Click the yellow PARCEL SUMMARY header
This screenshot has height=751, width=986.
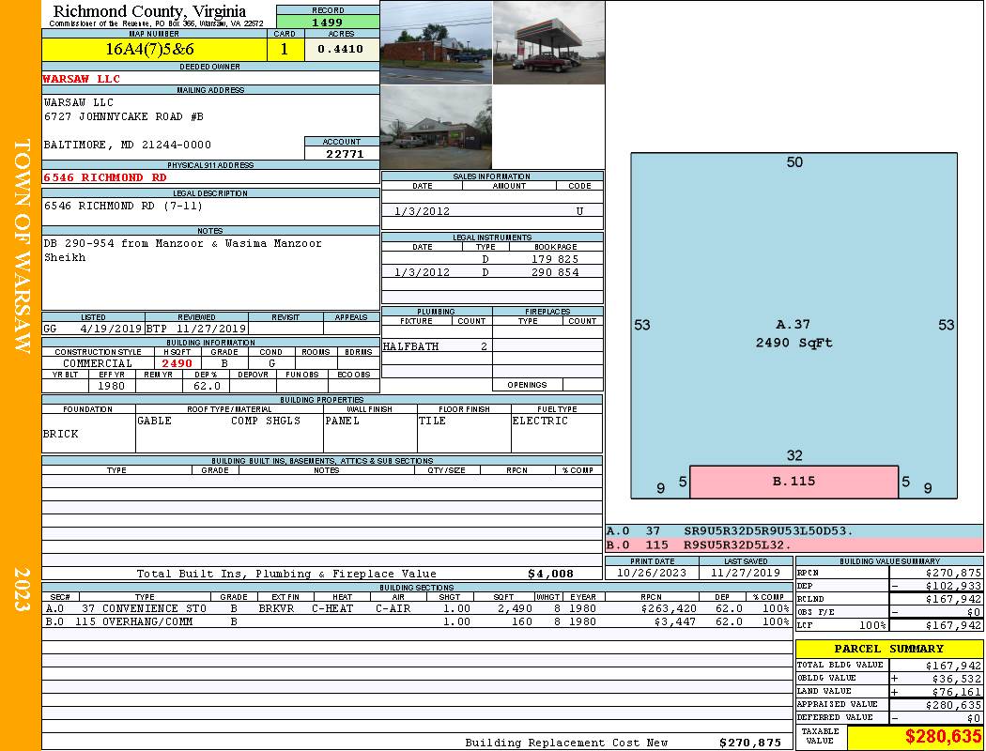point(888,649)
